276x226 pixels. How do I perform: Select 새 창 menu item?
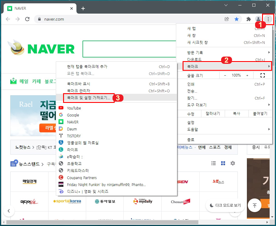coord(224,35)
